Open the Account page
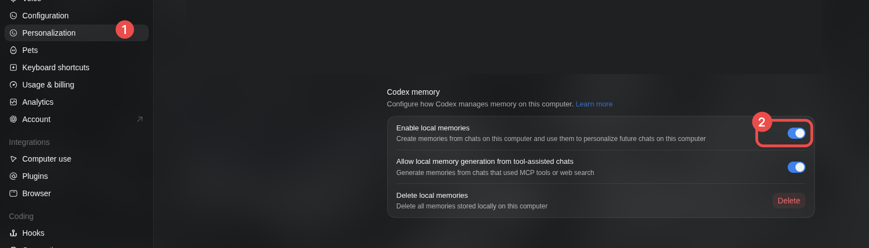This screenshot has height=248, width=869. 76,119
